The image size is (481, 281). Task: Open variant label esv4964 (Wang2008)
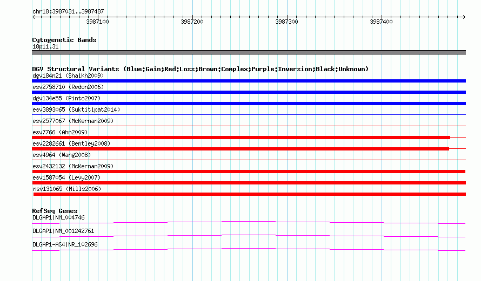(62, 155)
